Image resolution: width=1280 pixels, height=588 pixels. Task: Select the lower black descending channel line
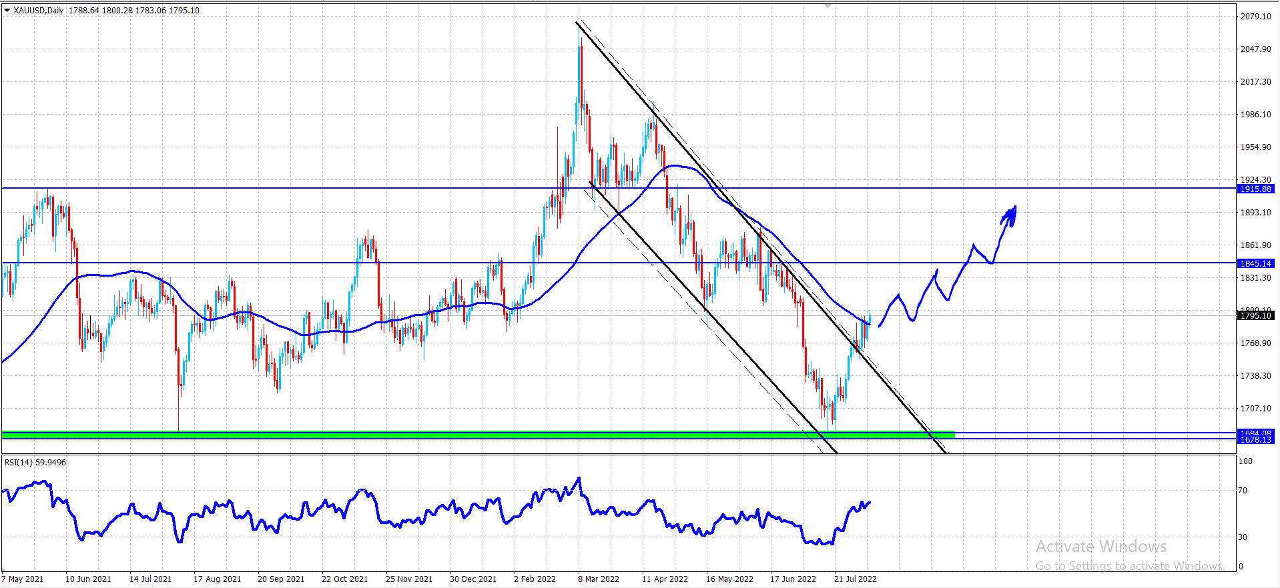713,317
